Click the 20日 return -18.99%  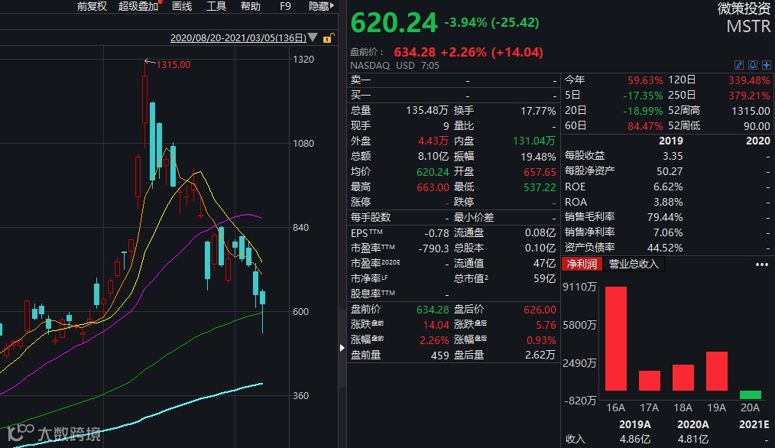[643, 111]
